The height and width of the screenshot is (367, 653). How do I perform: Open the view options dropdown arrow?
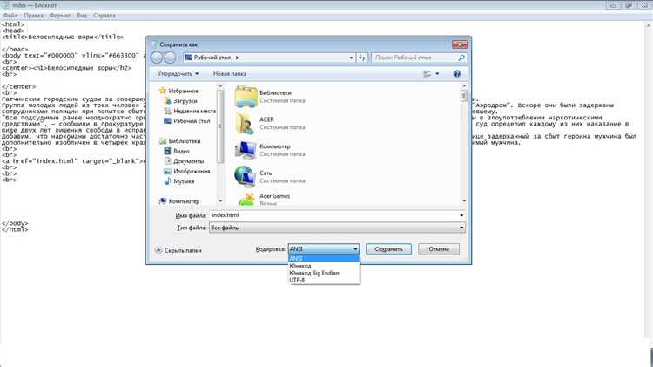click(437, 74)
